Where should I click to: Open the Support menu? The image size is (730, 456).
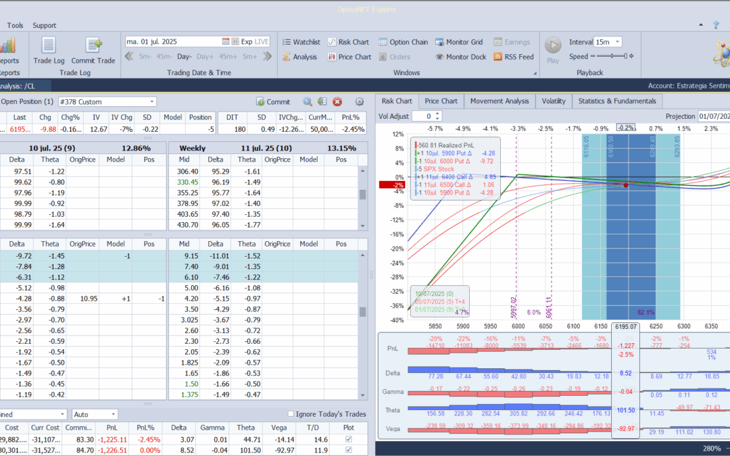click(44, 25)
